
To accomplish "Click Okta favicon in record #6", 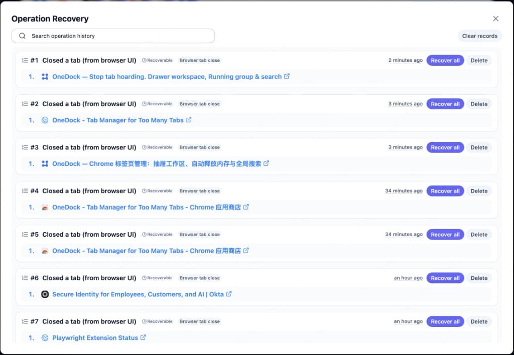I will (45, 294).
